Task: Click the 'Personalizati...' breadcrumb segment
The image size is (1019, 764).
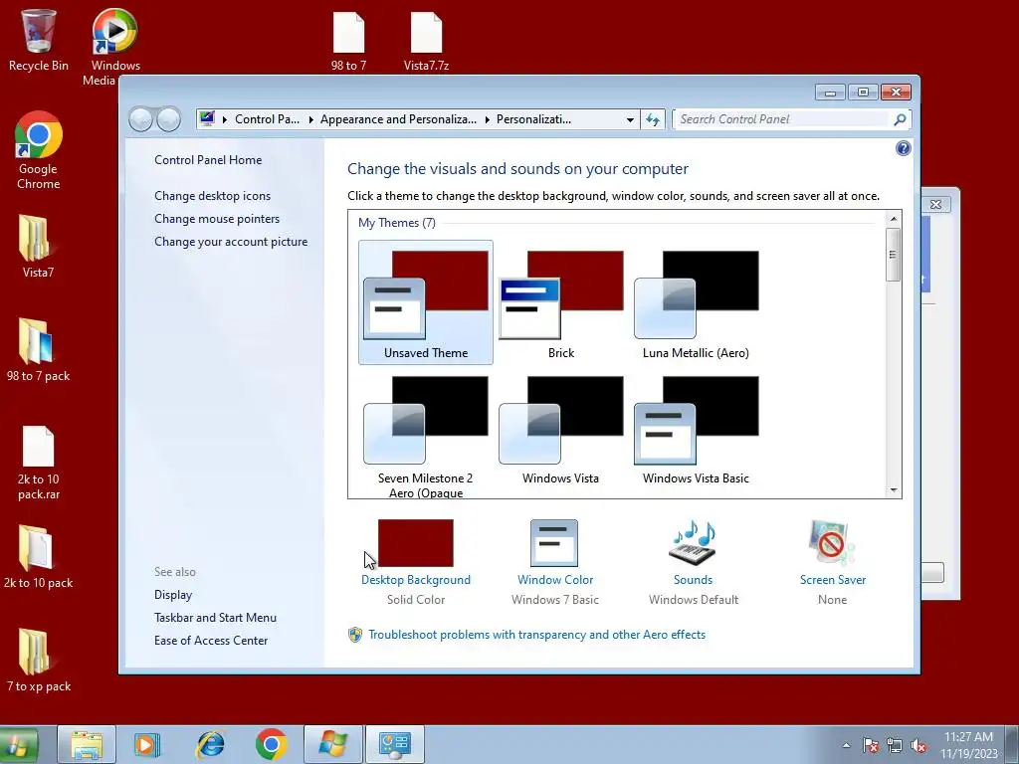Action: tap(533, 119)
